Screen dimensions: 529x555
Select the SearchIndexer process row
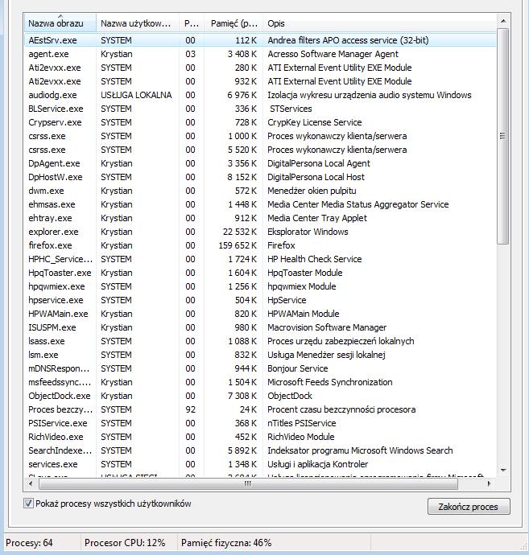[58, 450]
